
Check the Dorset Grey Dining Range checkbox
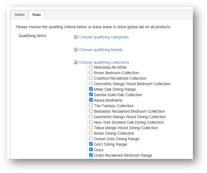point(91,138)
